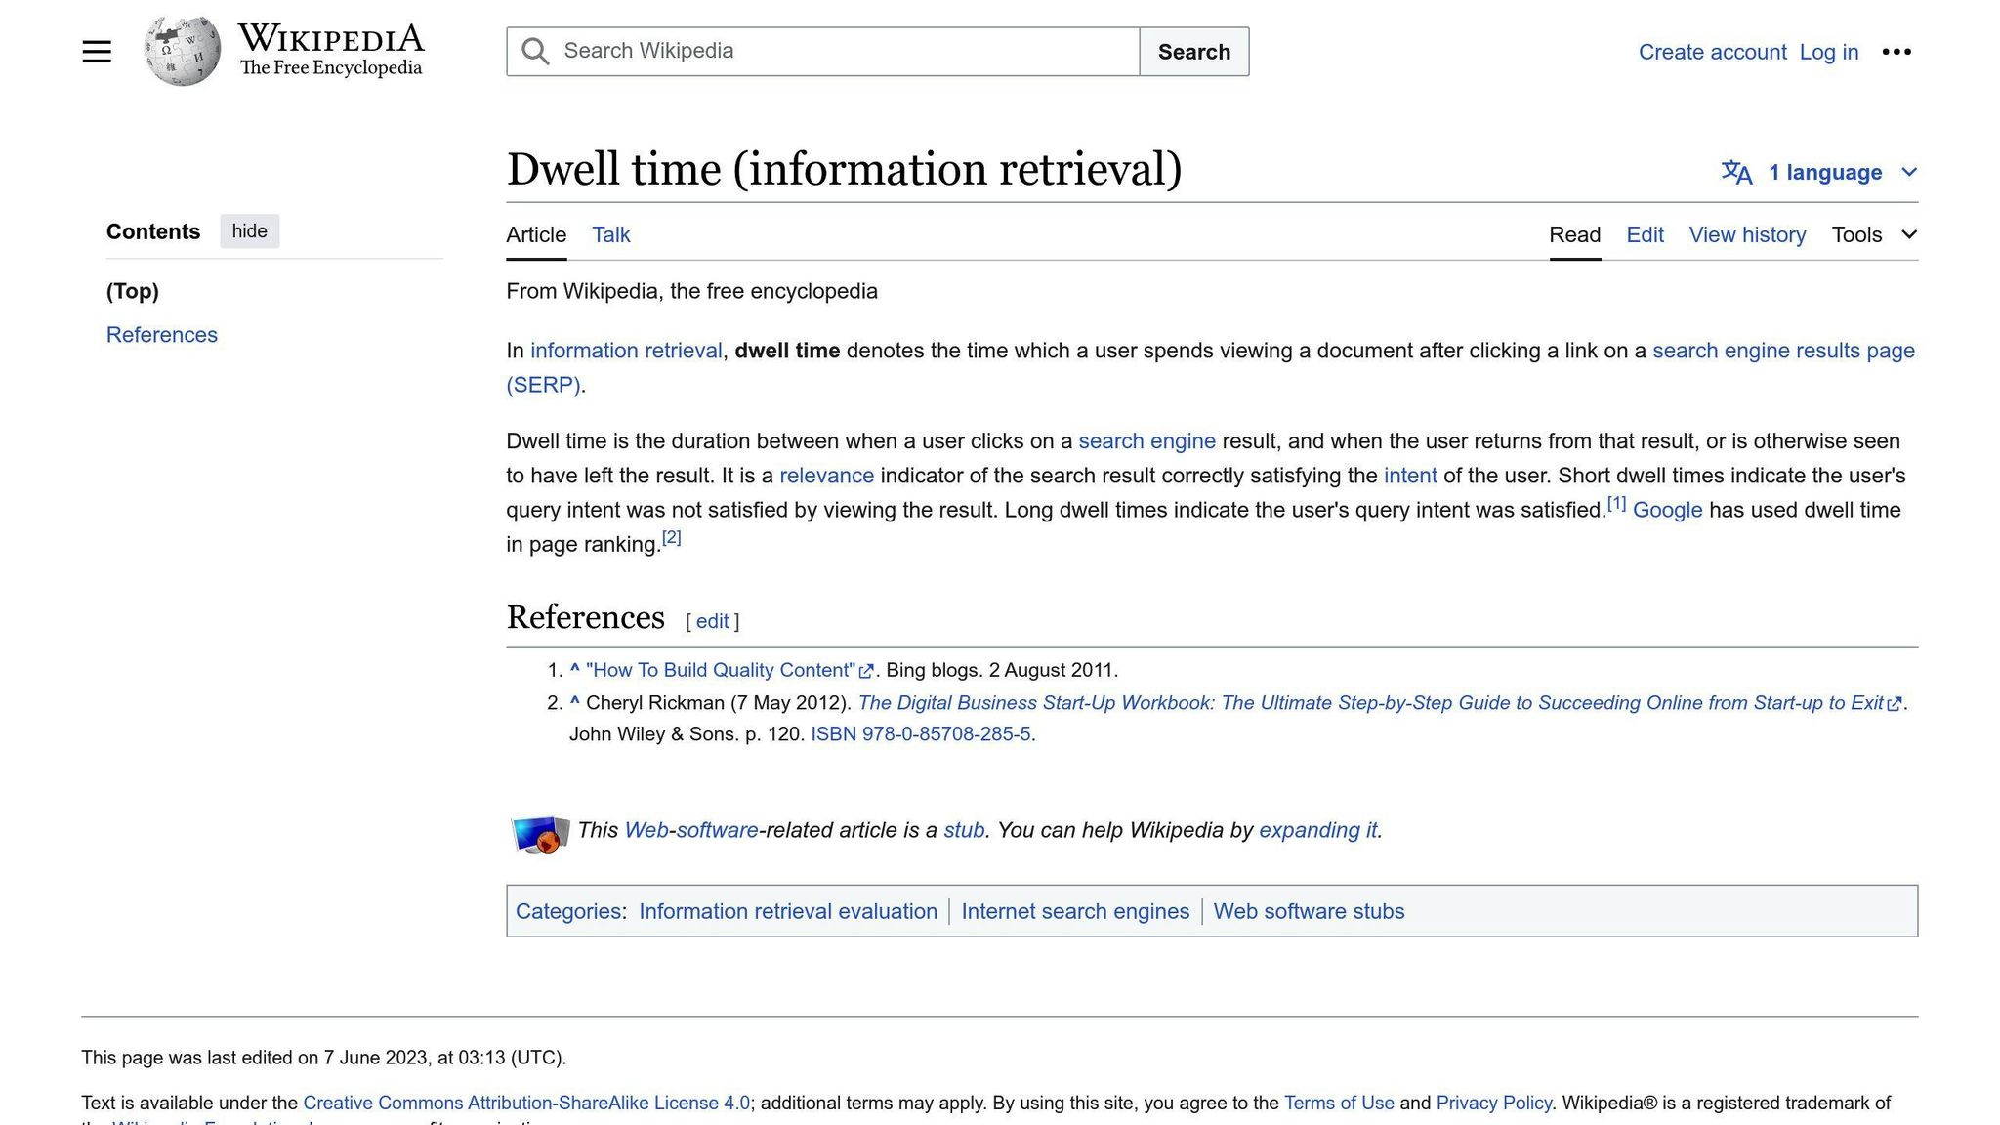Click external link icon after Quality Content
This screenshot has width=2000, height=1125.
coord(866,671)
